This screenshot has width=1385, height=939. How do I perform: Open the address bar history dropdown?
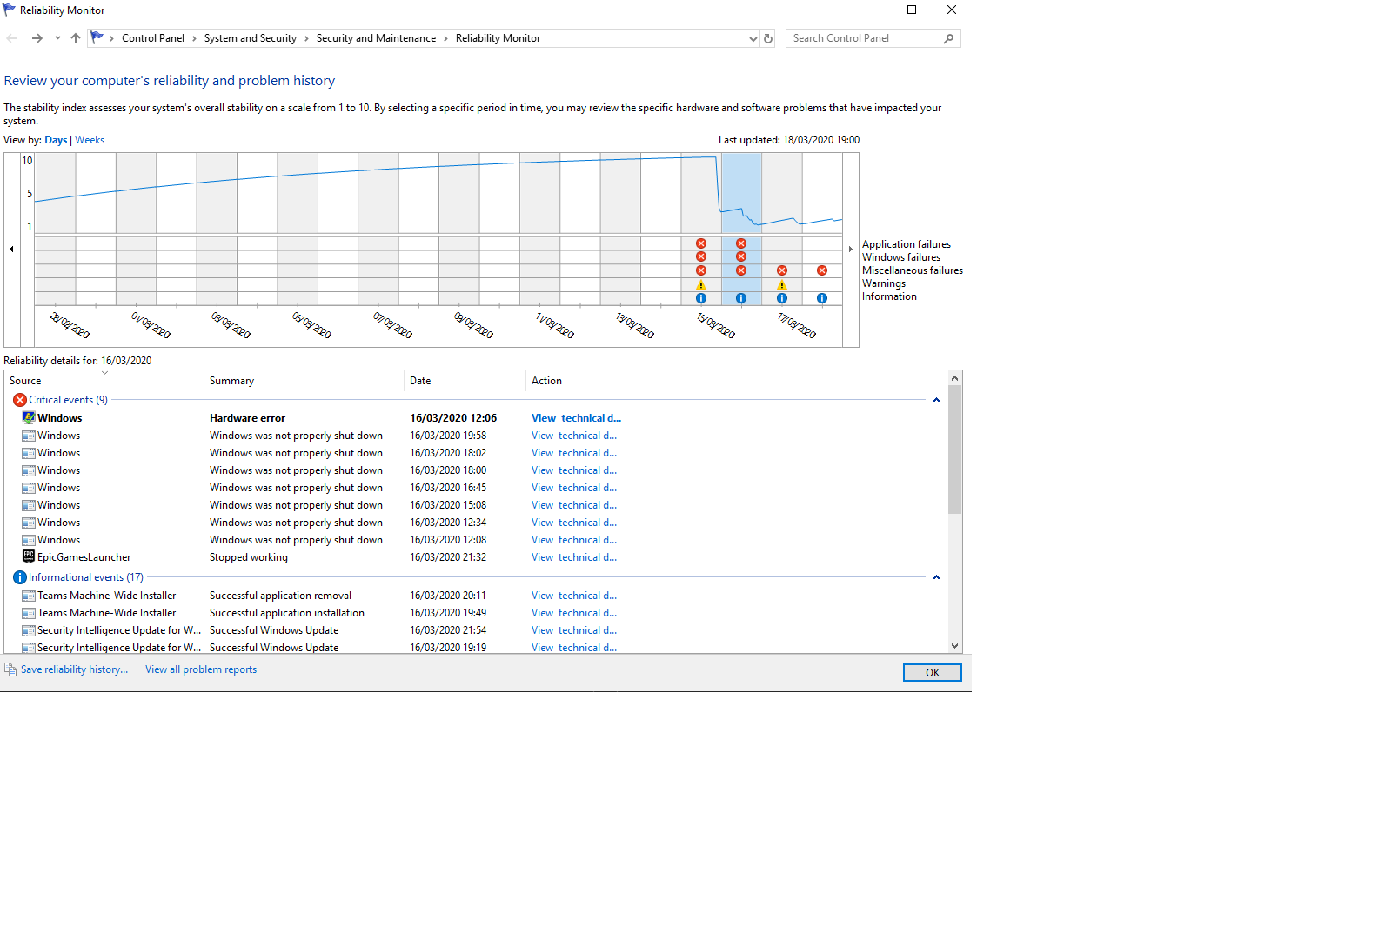point(753,38)
